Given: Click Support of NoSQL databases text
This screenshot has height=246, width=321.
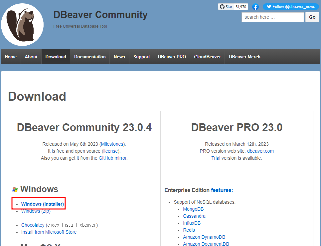Looking at the screenshot, I should tap(205, 202).
